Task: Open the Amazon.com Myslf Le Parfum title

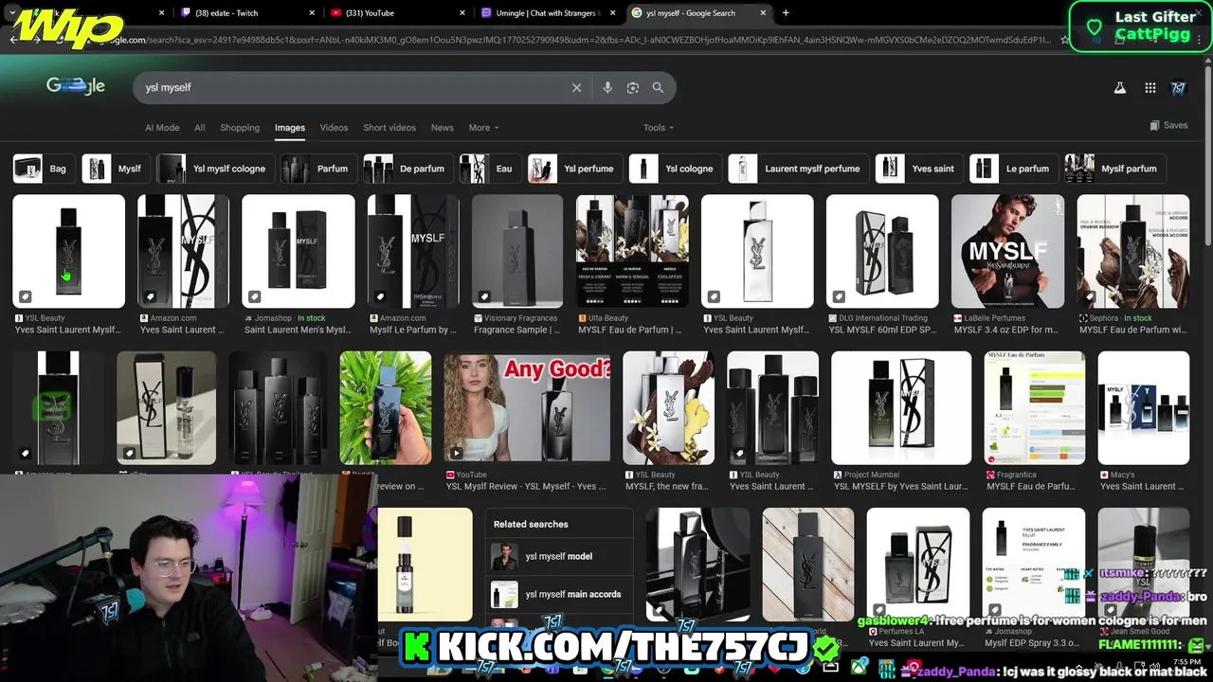Action: 413,330
